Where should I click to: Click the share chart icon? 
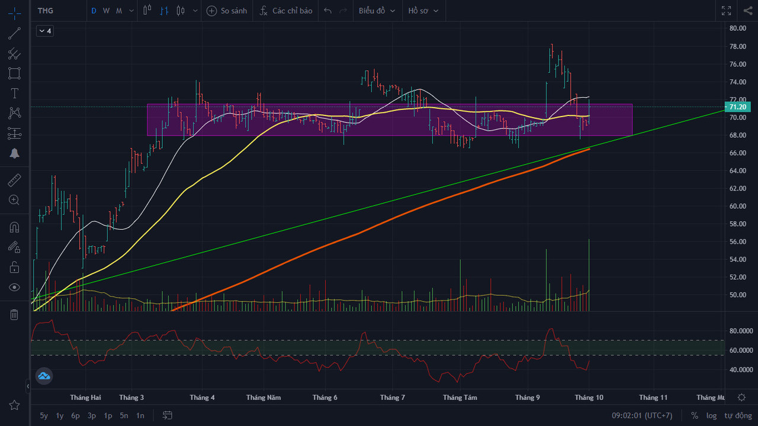coord(748,11)
